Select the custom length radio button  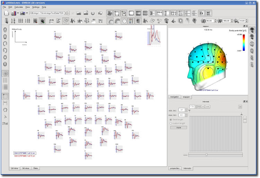[x=171, y=123]
